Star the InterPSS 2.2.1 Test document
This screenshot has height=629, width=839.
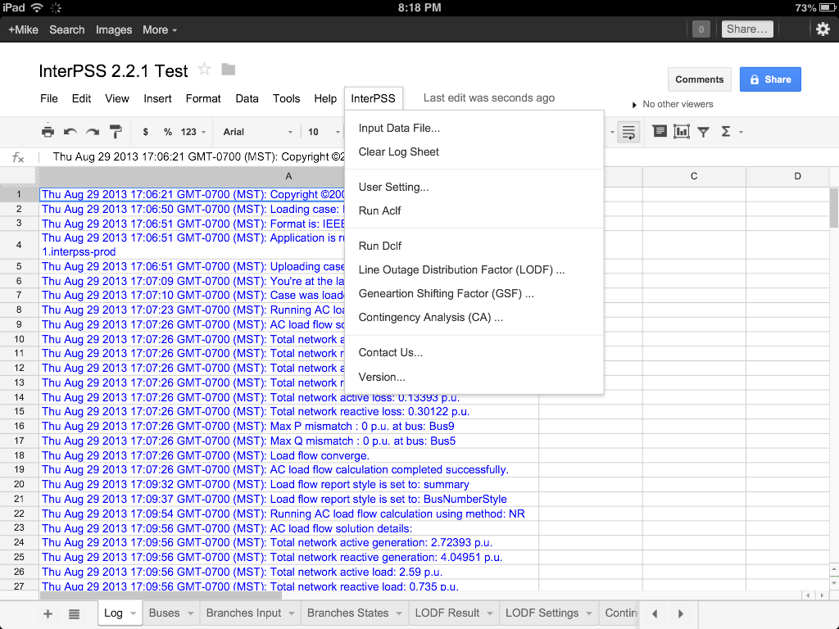pos(205,70)
